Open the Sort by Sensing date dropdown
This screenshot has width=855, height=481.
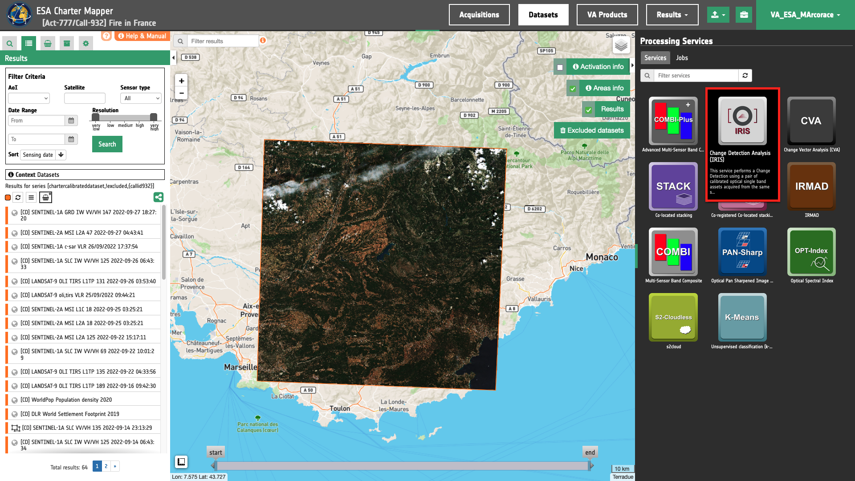tap(38, 155)
